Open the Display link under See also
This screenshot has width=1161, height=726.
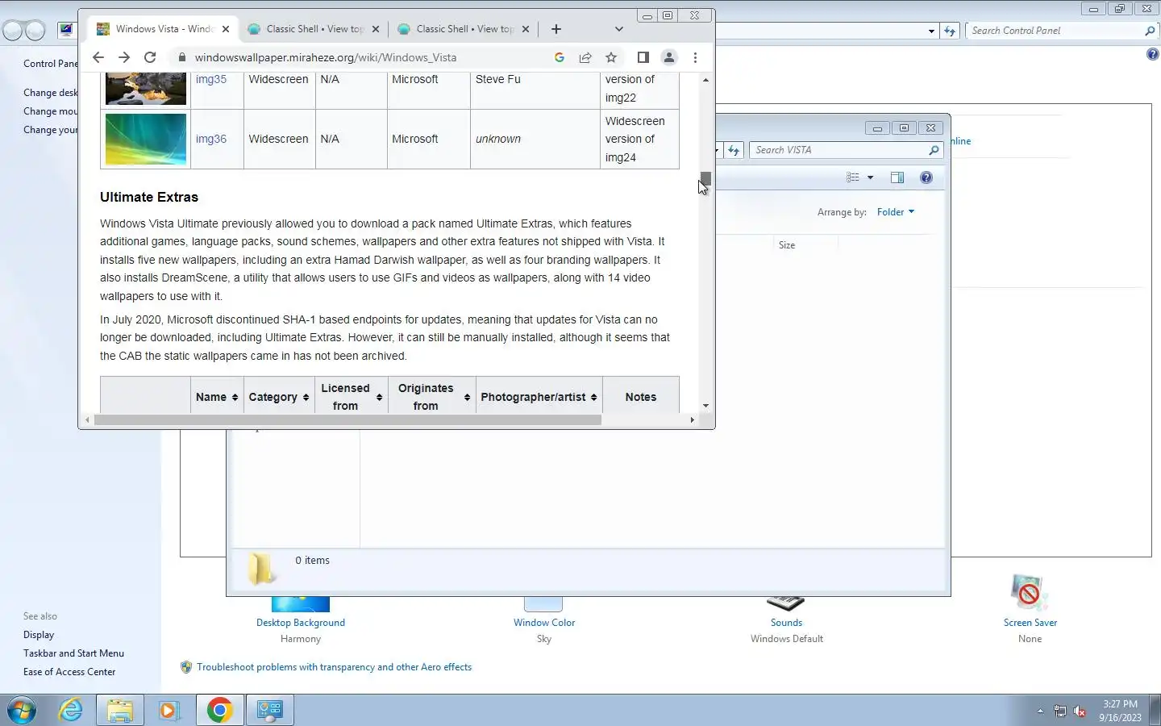click(39, 635)
